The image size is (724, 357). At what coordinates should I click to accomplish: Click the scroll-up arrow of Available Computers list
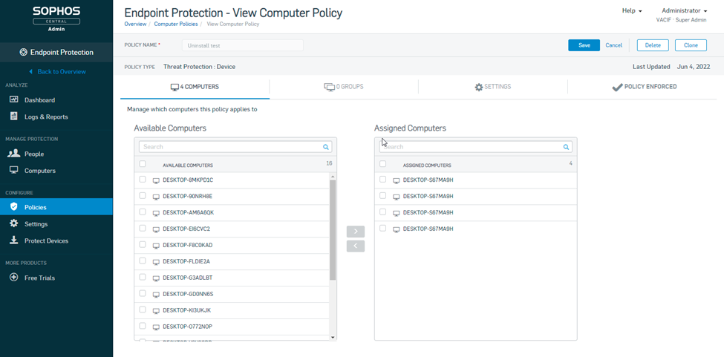tap(333, 177)
